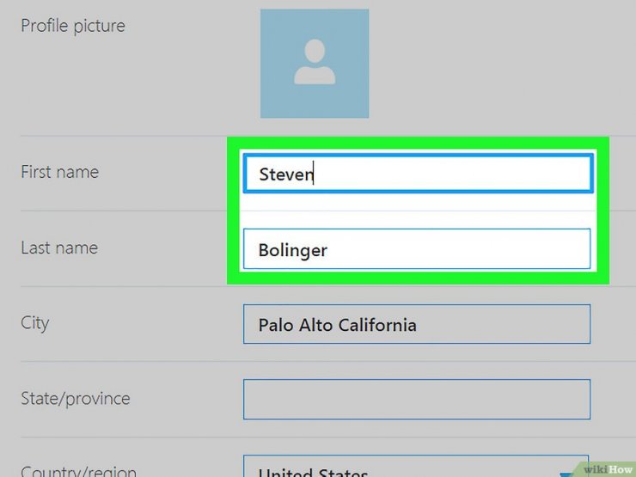
Task: Click the Country/region label
Action: click(79, 471)
